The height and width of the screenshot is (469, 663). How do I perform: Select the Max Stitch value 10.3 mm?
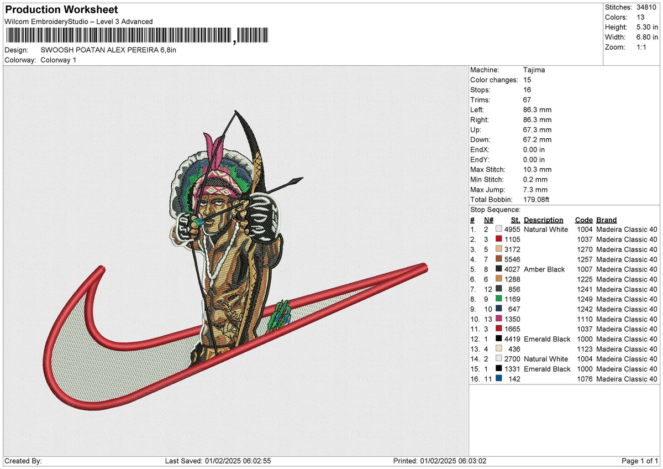[x=537, y=169]
